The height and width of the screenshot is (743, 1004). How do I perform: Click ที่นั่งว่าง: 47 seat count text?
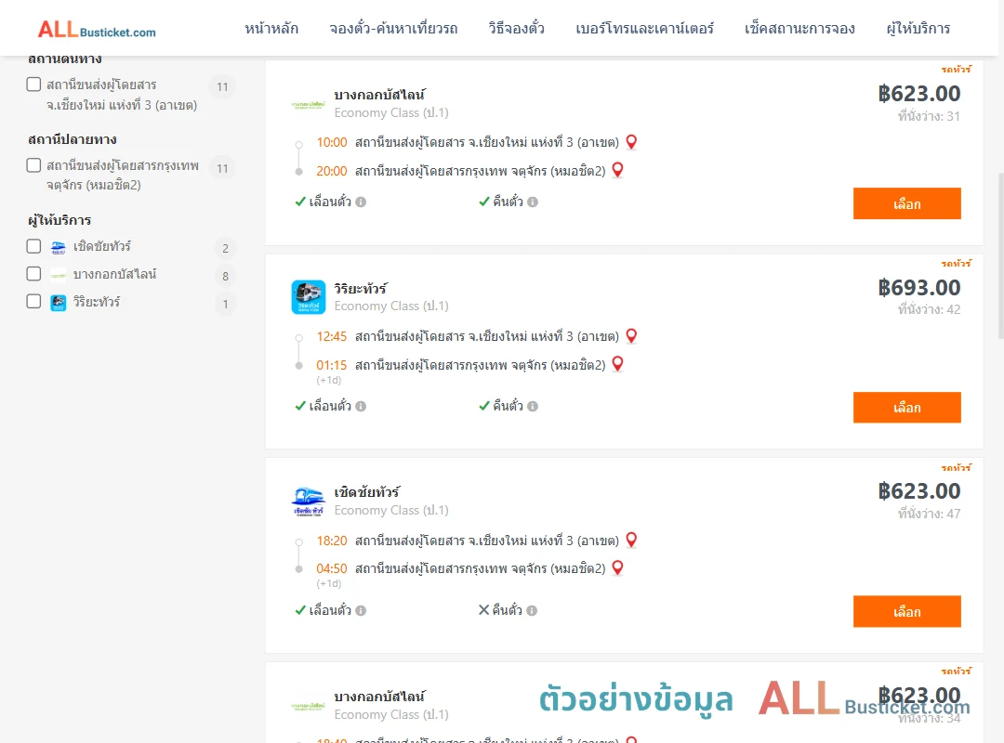929,514
